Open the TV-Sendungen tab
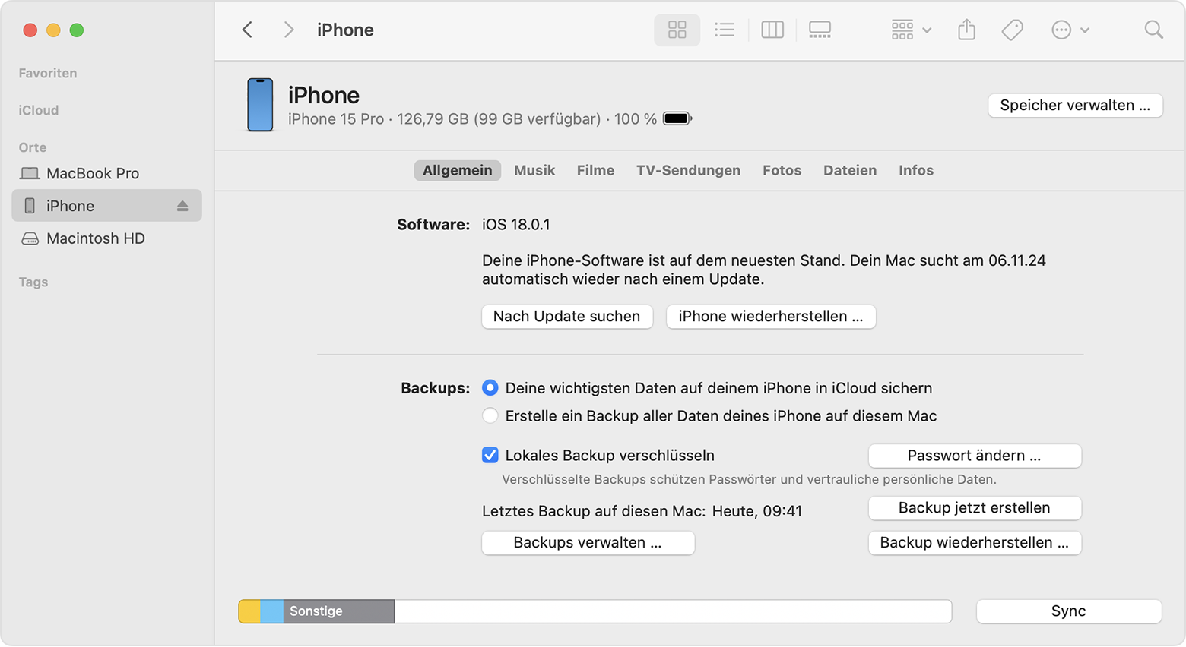The image size is (1186, 647). click(x=688, y=170)
